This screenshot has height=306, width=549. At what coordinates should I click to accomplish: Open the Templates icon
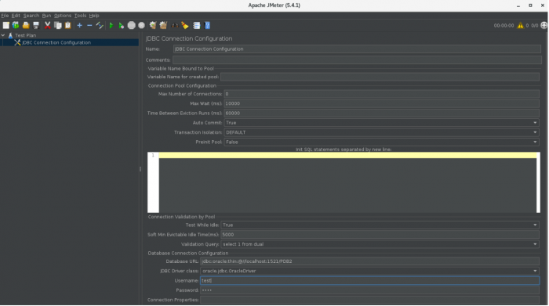(16, 26)
